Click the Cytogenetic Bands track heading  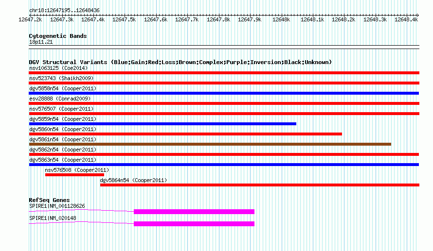pos(58,36)
